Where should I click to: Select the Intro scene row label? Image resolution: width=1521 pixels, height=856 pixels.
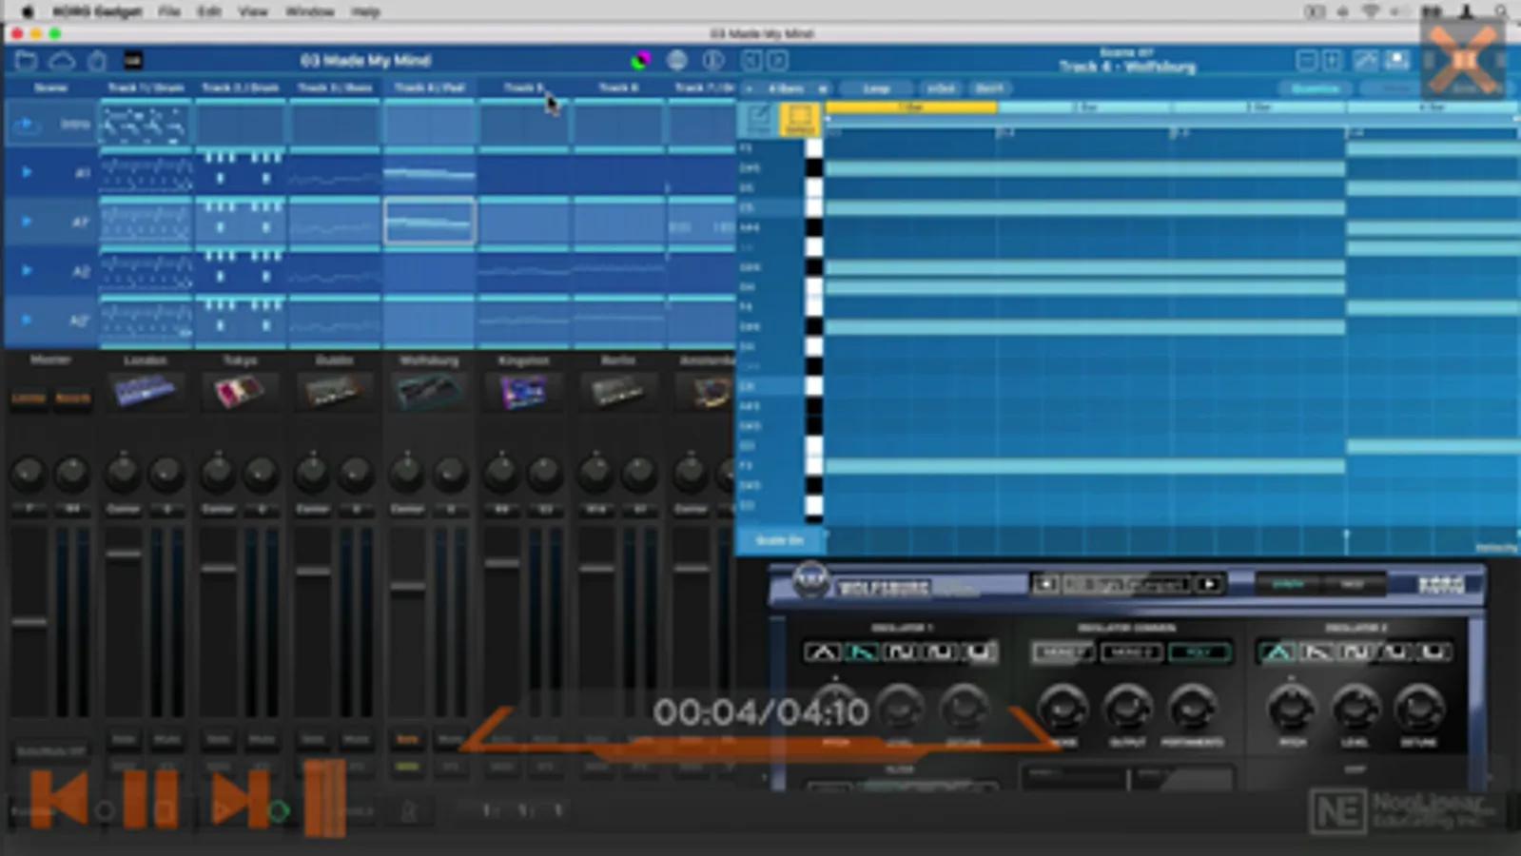click(x=75, y=125)
